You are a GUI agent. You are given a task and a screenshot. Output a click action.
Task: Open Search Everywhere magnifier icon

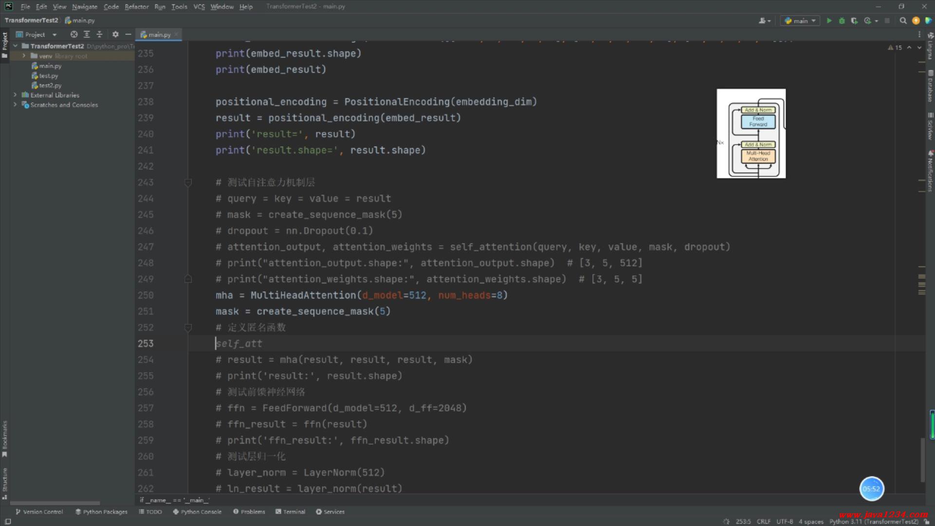pos(903,20)
